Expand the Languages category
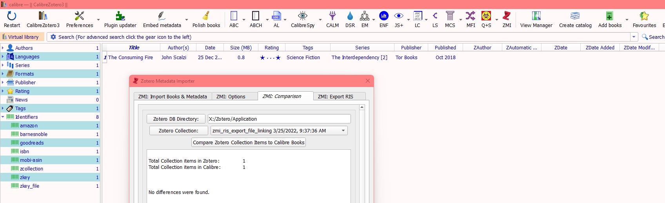 (x=3, y=56)
